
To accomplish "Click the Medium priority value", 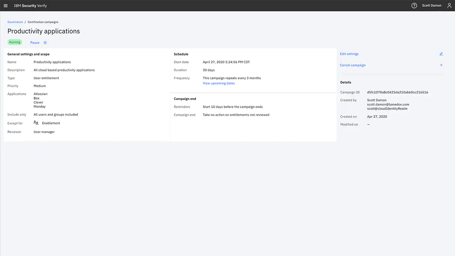I will pyautogui.click(x=39, y=86).
